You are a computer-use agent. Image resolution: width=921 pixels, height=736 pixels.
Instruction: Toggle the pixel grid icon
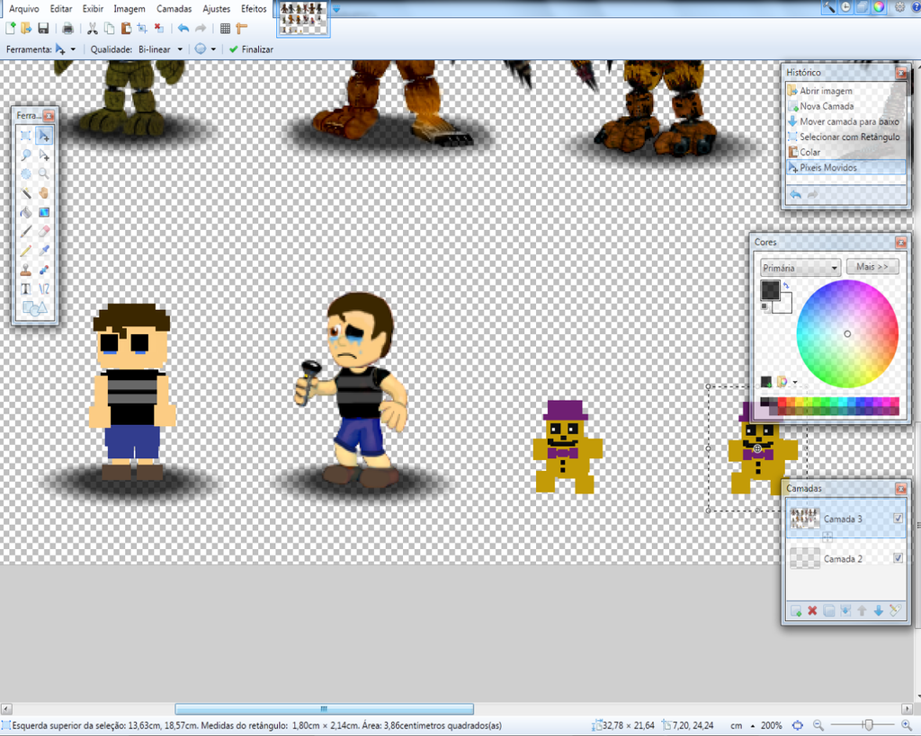click(225, 28)
